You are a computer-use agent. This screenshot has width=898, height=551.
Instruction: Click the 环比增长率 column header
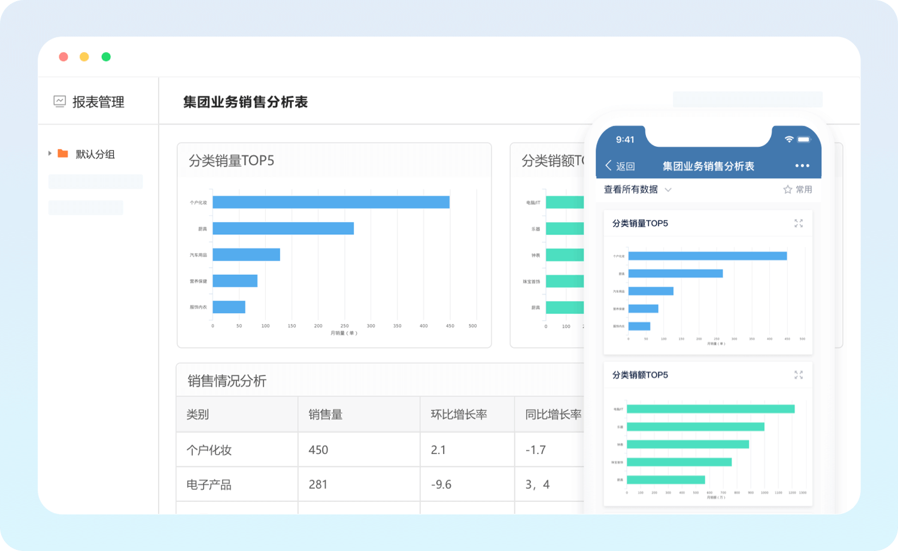[x=459, y=414]
